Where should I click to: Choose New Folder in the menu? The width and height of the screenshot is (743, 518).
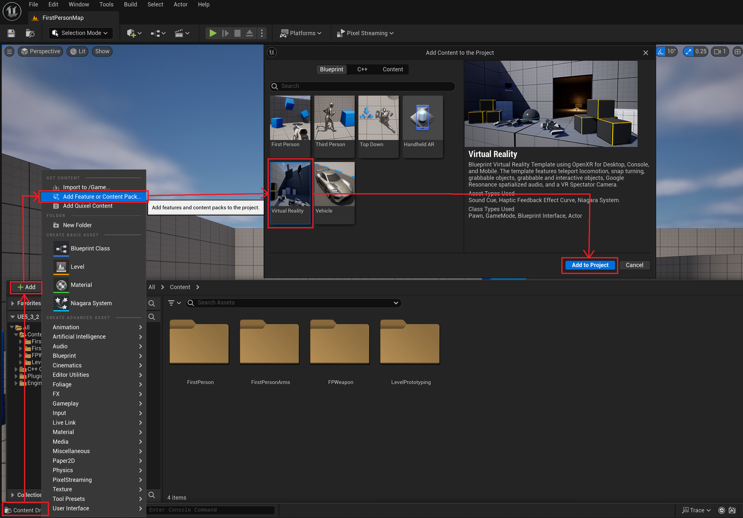coord(94,225)
